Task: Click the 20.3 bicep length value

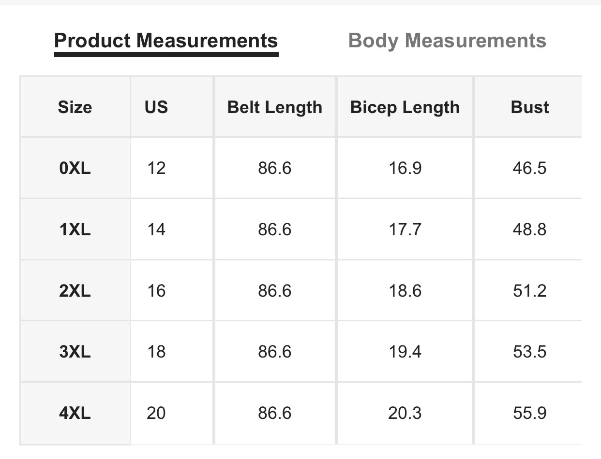Action: coord(405,413)
